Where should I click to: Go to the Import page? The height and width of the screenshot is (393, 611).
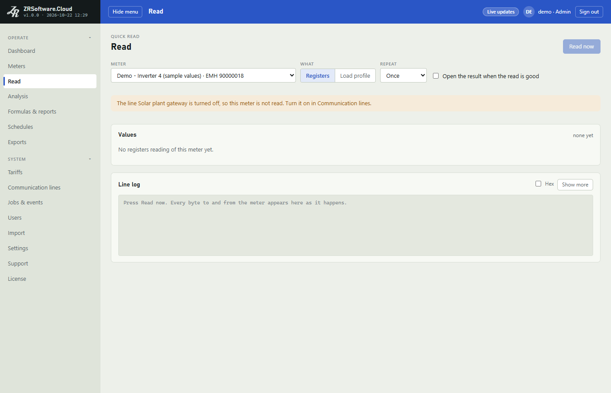pos(50,233)
